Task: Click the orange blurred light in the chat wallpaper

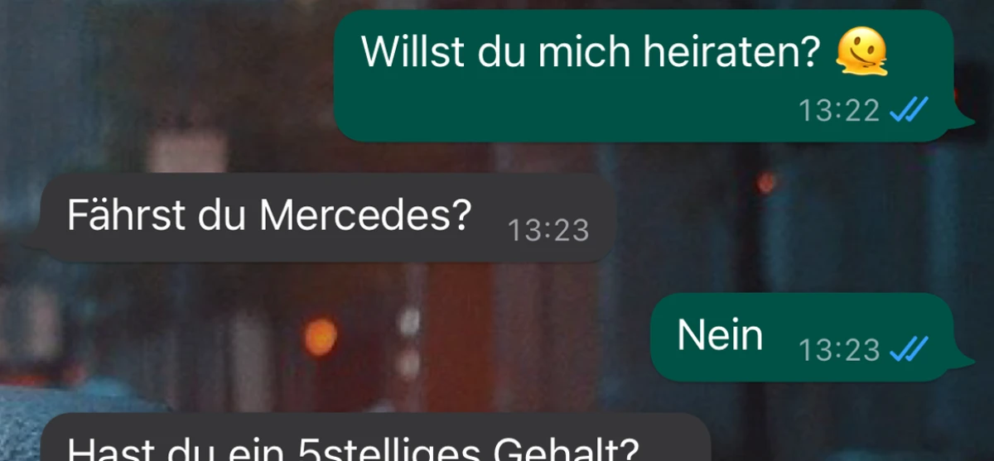Action: tap(320, 336)
